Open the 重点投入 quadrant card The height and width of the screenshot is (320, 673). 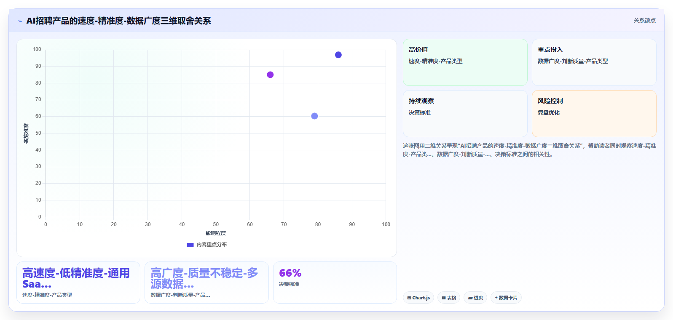[x=594, y=62]
